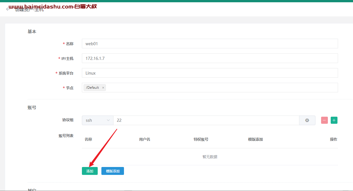This screenshot has height=191, width=353.
Task: Click the blue 模版添加 button
Action: pos(113,171)
